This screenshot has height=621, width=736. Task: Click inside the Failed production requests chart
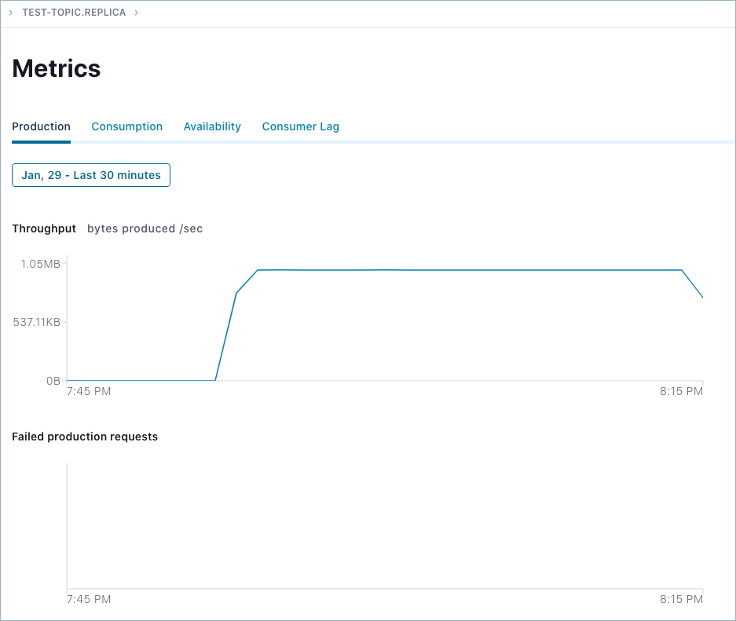click(x=385, y=526)
